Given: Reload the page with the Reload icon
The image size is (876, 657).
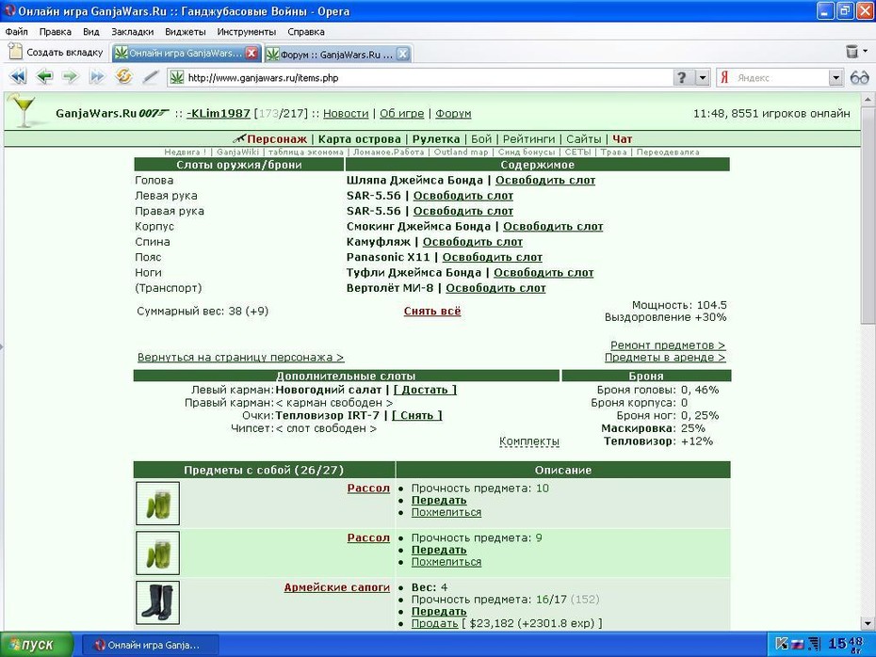Looking at the screenshot, I should (123, 76).
